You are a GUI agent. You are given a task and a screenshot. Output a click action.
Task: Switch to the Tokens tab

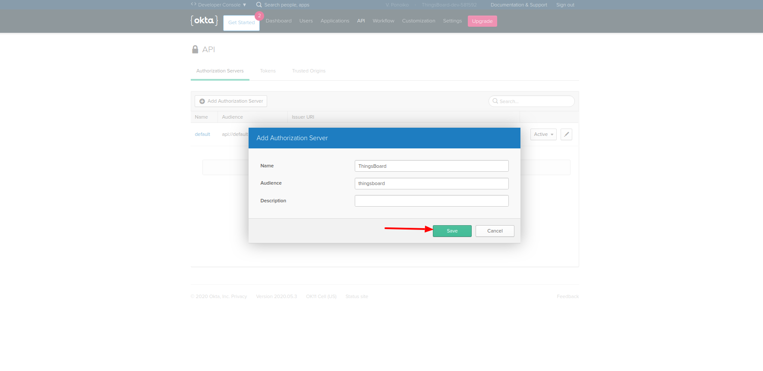(x=268, y=71)
